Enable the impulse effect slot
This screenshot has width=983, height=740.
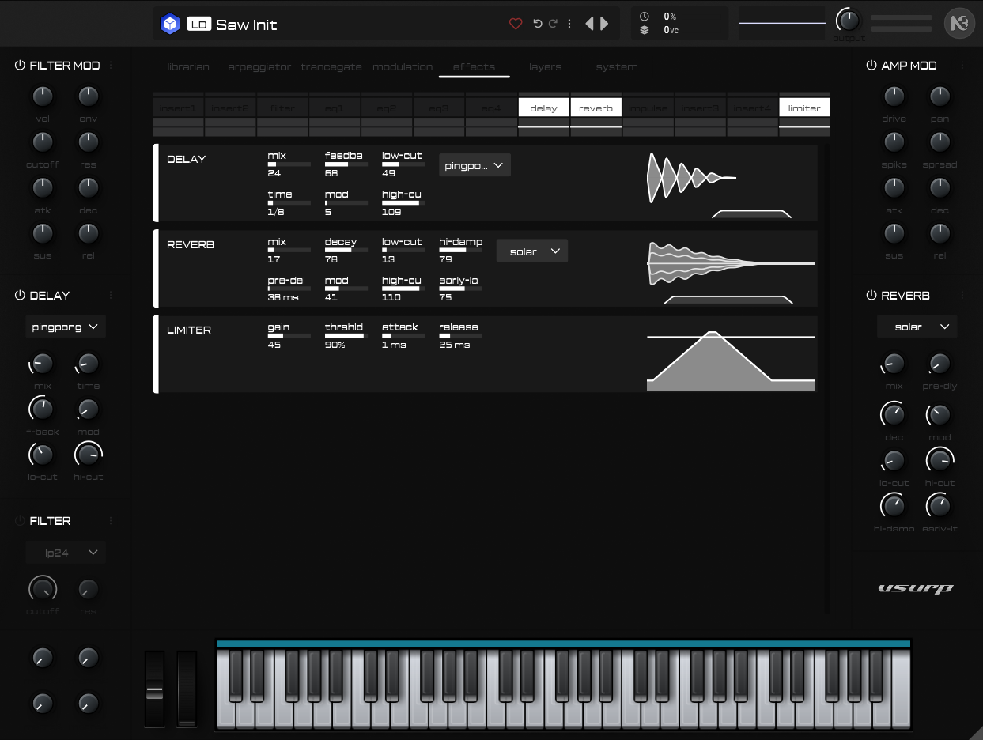click(x=648, y=108)
